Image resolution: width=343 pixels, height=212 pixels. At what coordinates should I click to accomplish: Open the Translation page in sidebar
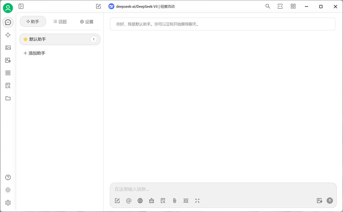point(8,60)
